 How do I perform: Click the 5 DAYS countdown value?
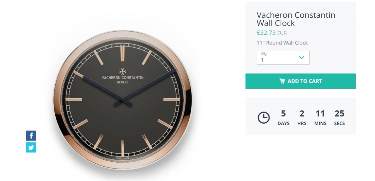pyautogui.click(x=283, y=118)
